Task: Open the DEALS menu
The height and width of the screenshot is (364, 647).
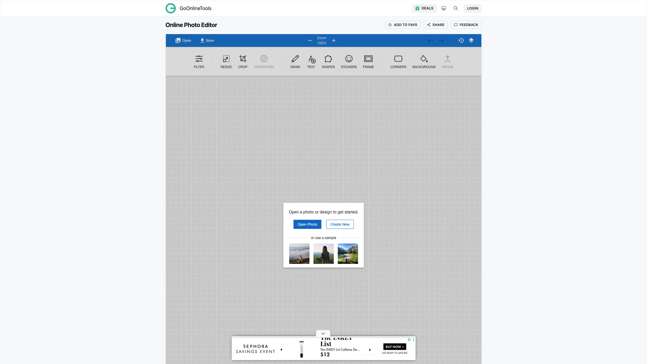Action: tap(424, 8)
